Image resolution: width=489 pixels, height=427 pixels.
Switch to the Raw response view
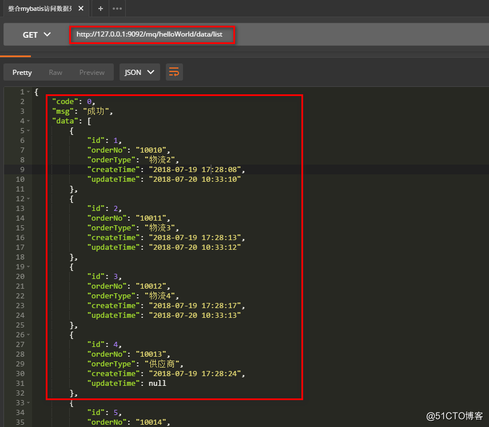(x=55, y=72)
